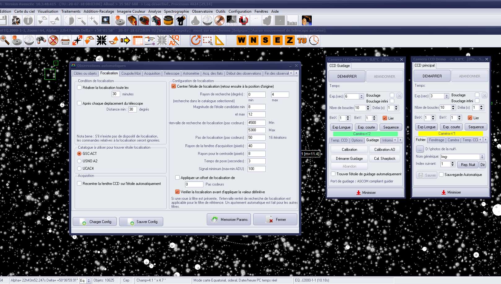Point the map West with W icon
Image resolution: width=501 pixels, height=284 pixels.
pyautogui.click(x=242, y=40)
